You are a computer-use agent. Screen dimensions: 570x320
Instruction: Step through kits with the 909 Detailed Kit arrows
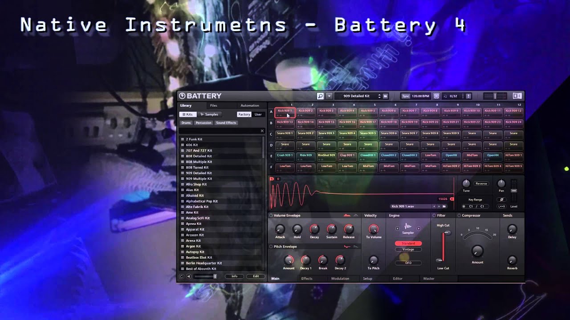pyautogui.click(x=379, y=96)
